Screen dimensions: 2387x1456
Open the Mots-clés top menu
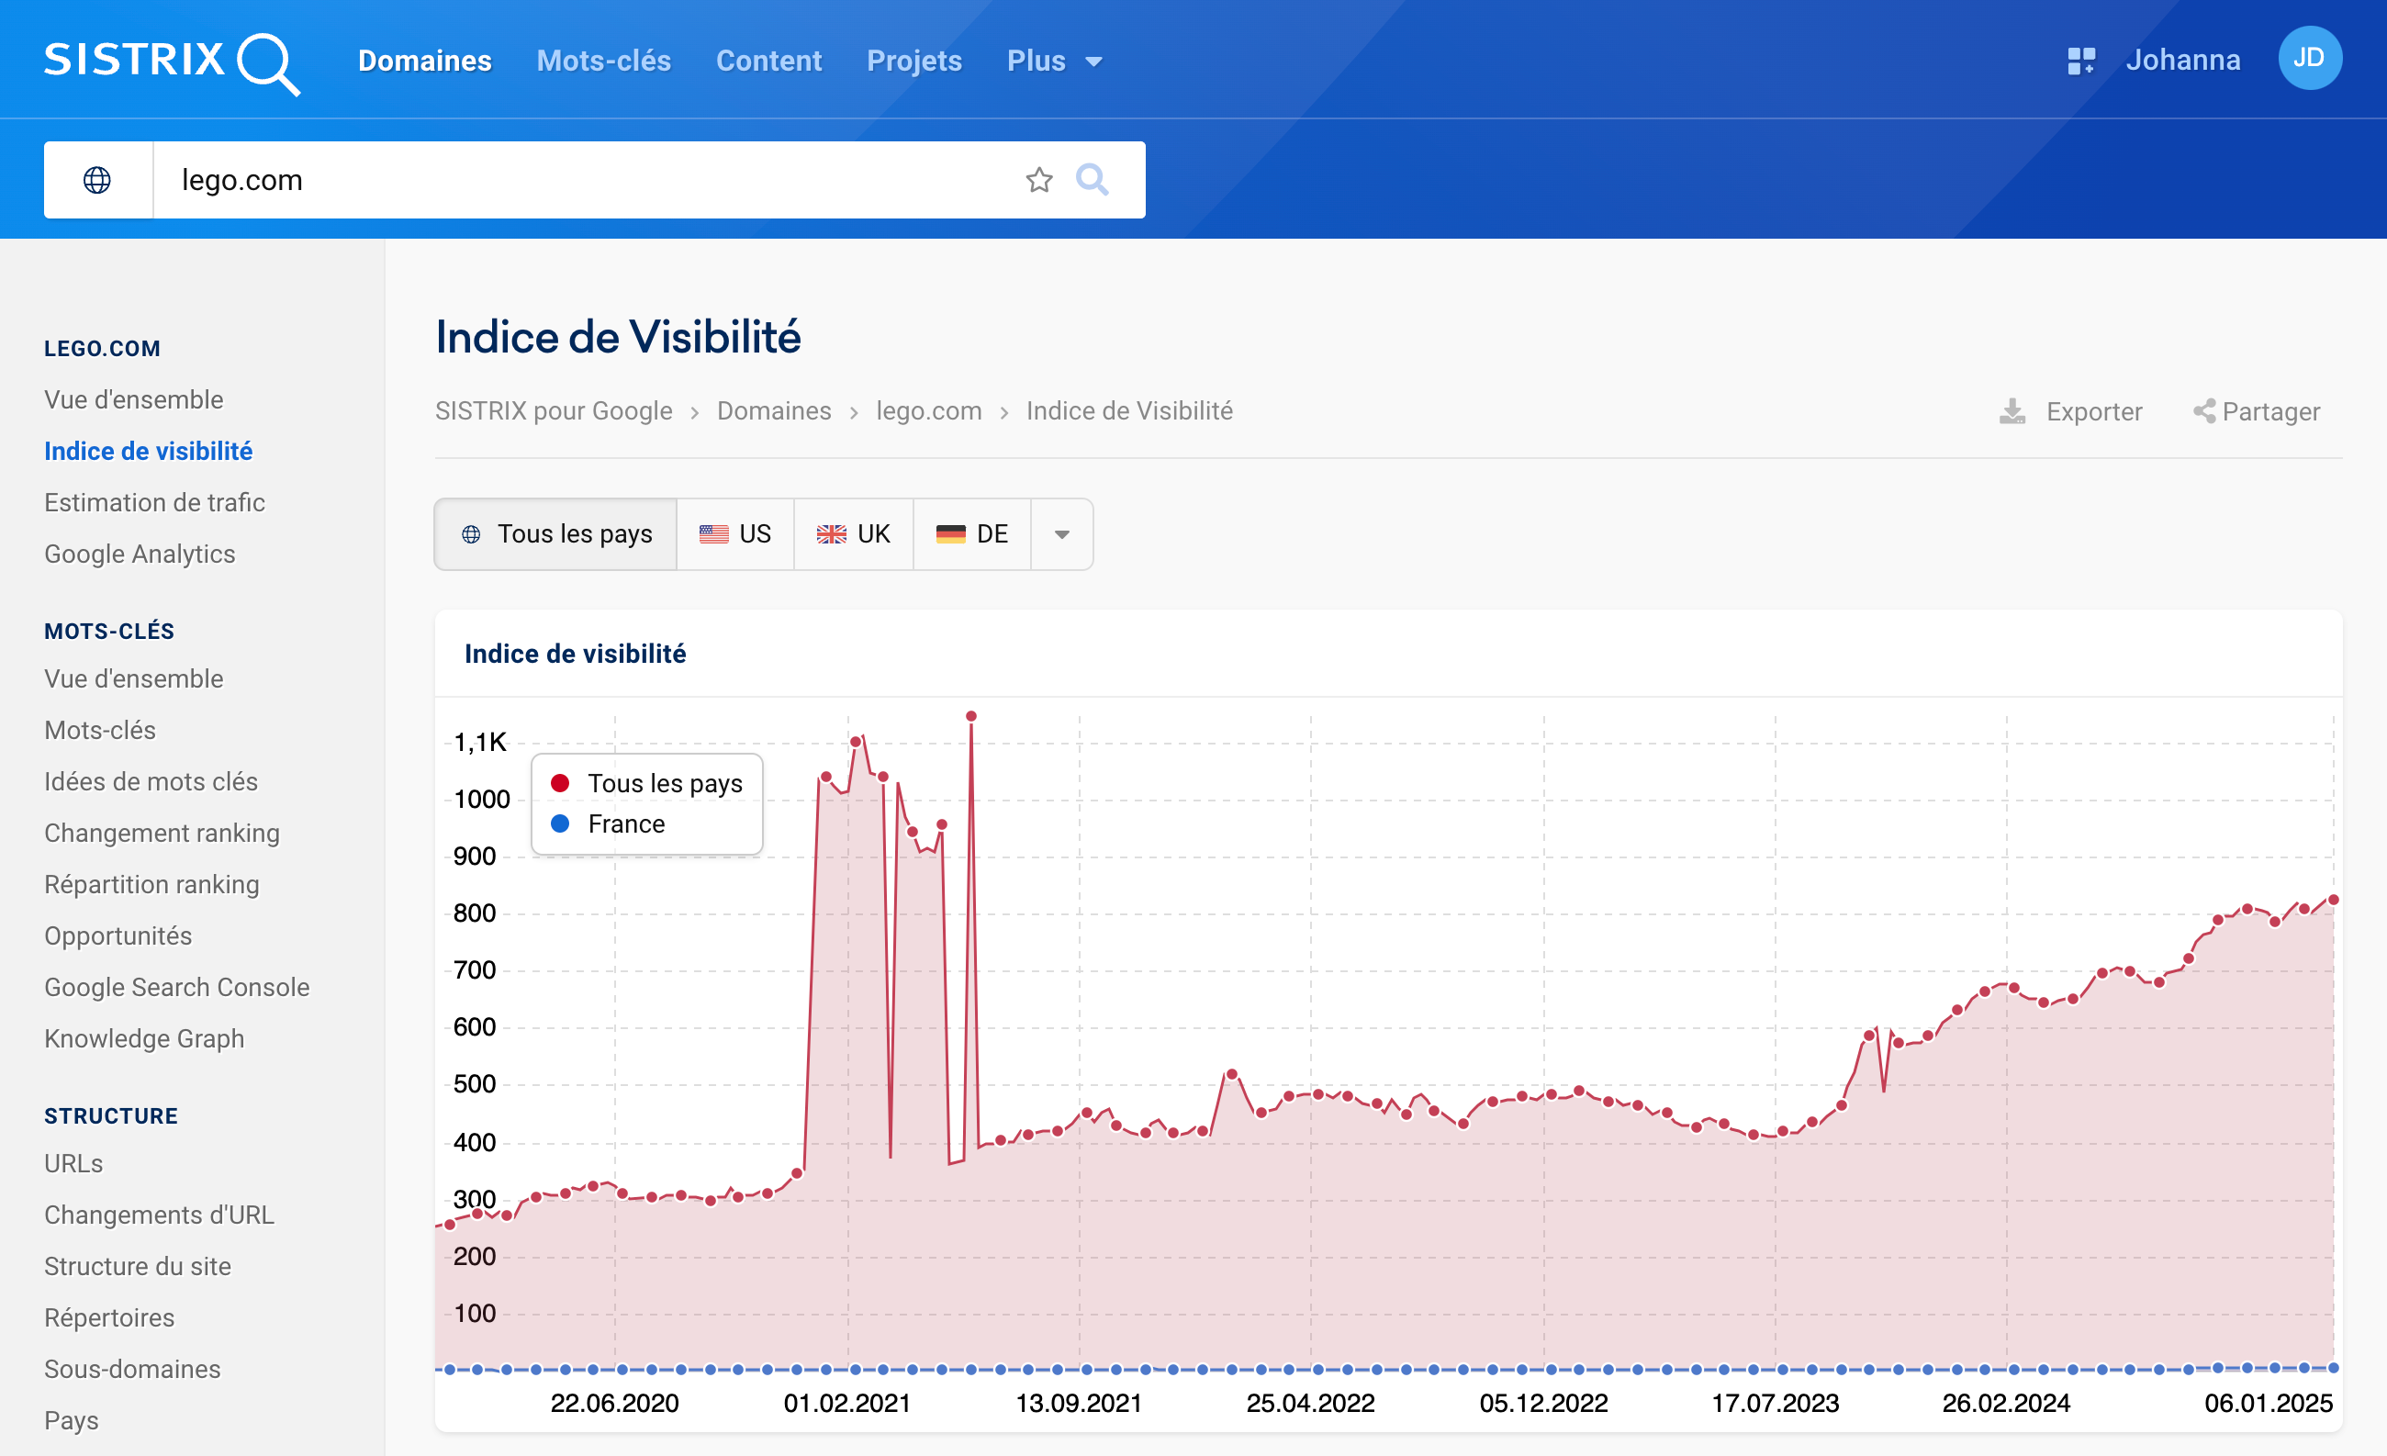click(x=603, y=61)
